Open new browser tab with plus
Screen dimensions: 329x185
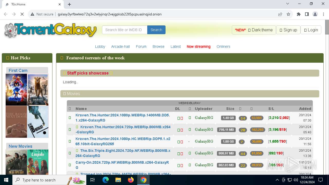69,4
